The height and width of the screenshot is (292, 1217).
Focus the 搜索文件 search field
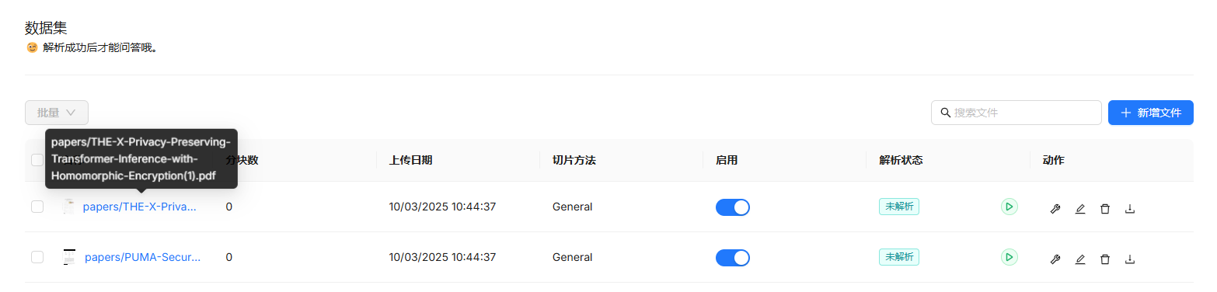pos(1016,113)
